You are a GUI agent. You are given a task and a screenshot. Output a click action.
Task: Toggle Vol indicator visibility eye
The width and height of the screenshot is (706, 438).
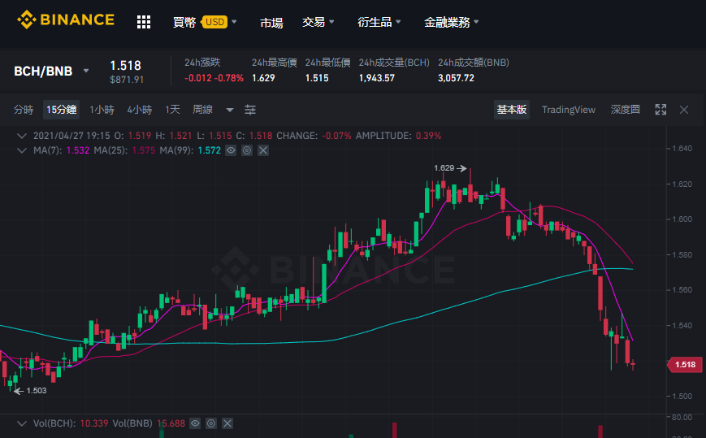(x=195, y=423)
